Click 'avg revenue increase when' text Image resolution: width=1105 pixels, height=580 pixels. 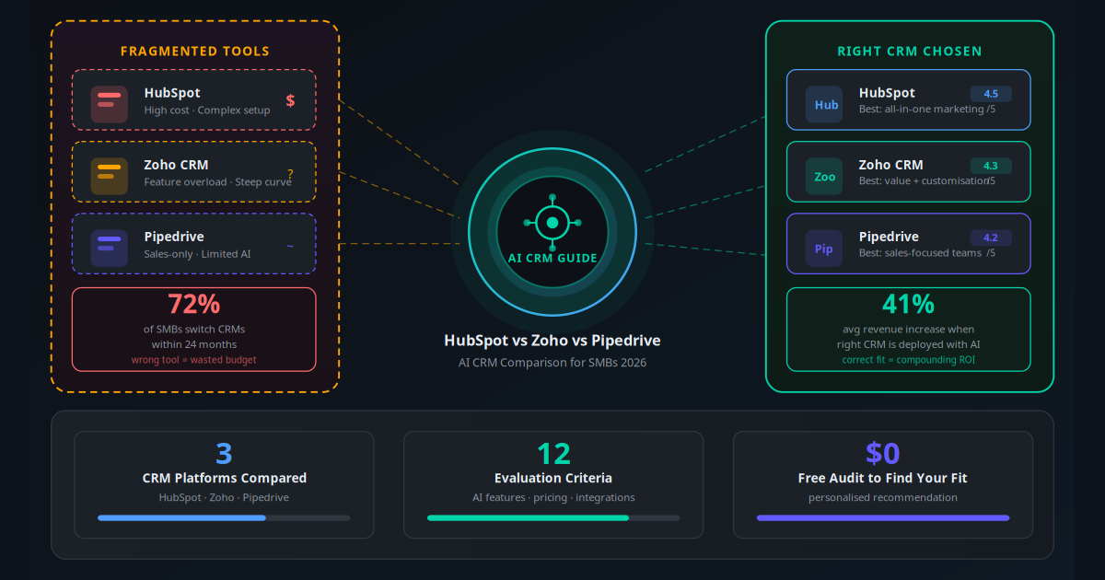908,329
